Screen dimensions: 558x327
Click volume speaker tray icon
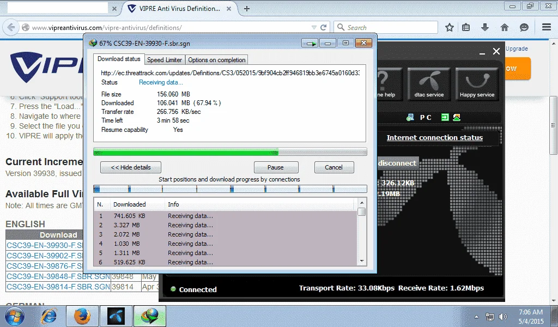[x=503, y=317]
